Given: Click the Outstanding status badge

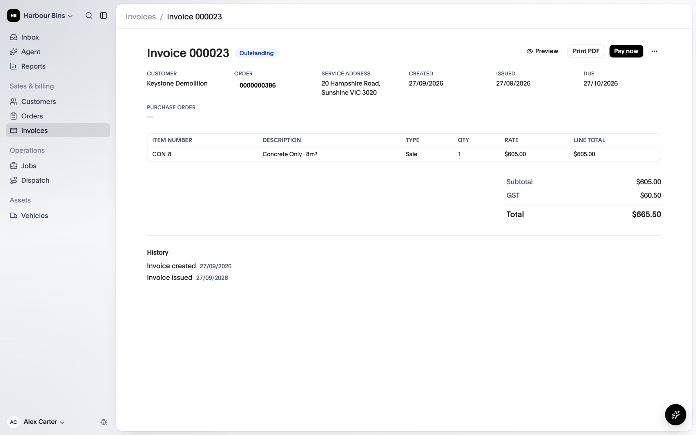Looking at the screenshot, I should 256,53.
